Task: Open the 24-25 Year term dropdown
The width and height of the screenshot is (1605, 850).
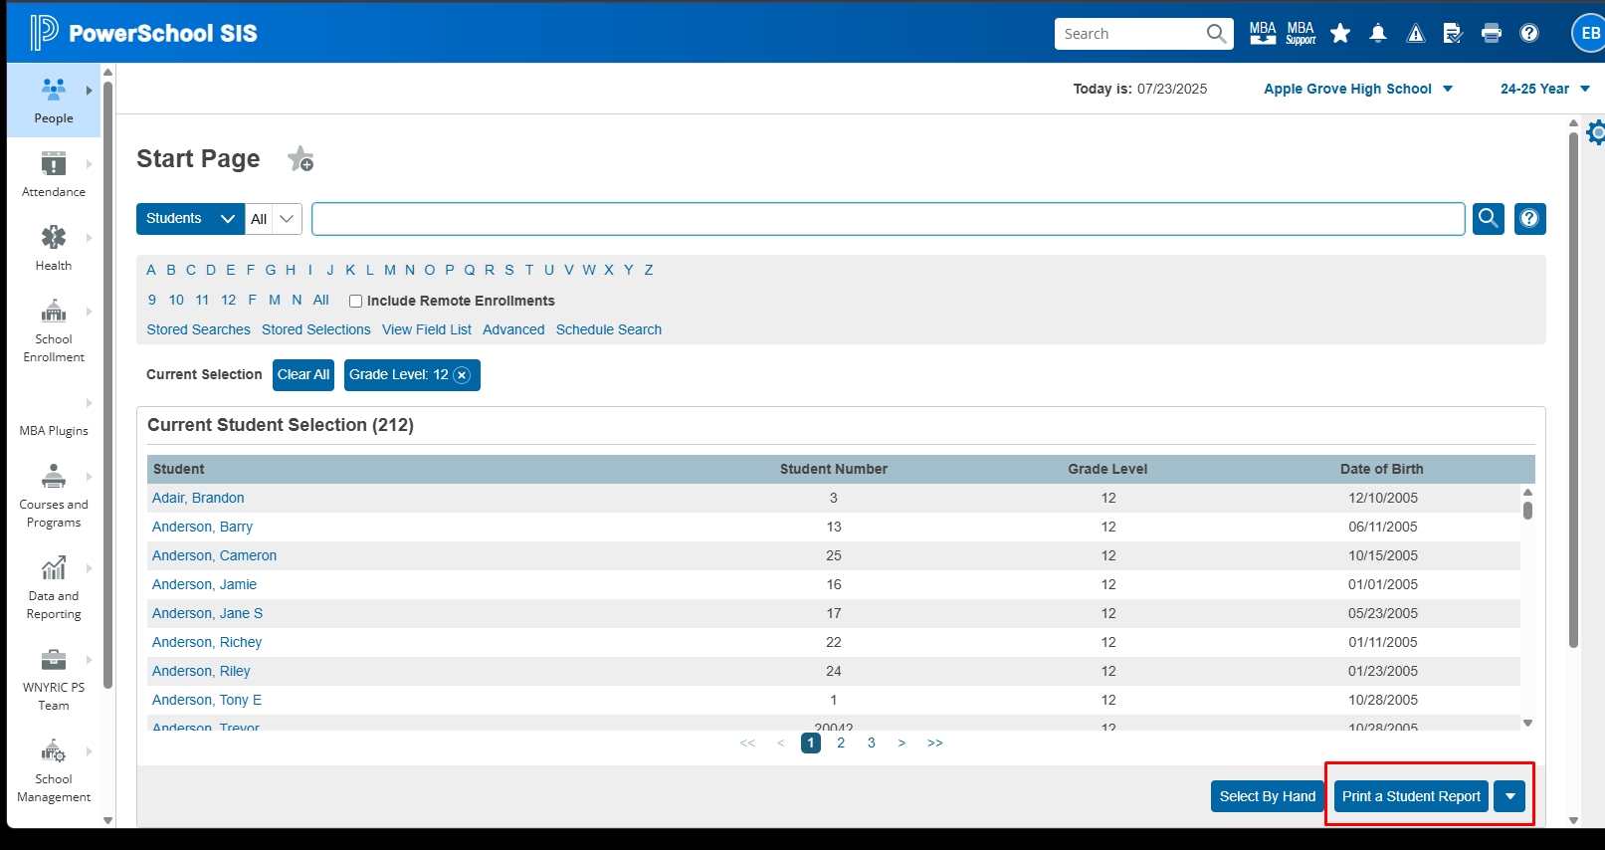Action: tap(1544, 89)
